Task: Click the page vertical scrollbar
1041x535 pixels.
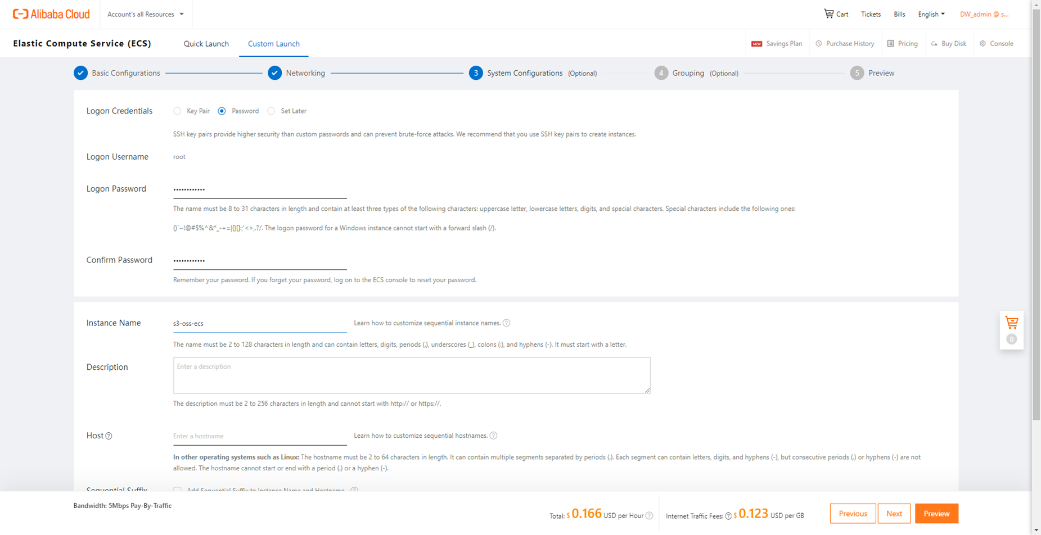Action: coord(1037,214)
